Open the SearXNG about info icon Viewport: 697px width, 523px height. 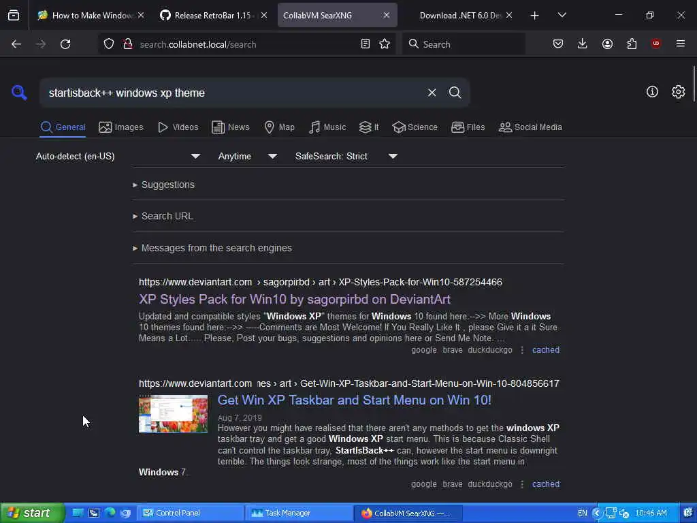click(652, 92)
